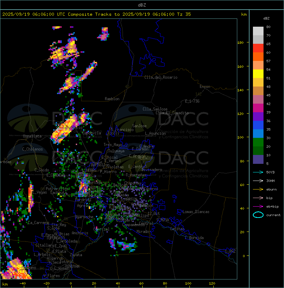Image resolution: width=284 pixels, height=288 pixels.
Task: Click the 'Carrizal' map label
Action: tap(101, 229)
